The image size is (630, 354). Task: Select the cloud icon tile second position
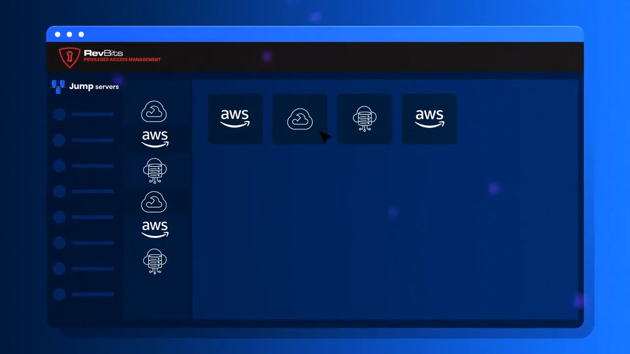click(300, 119)
